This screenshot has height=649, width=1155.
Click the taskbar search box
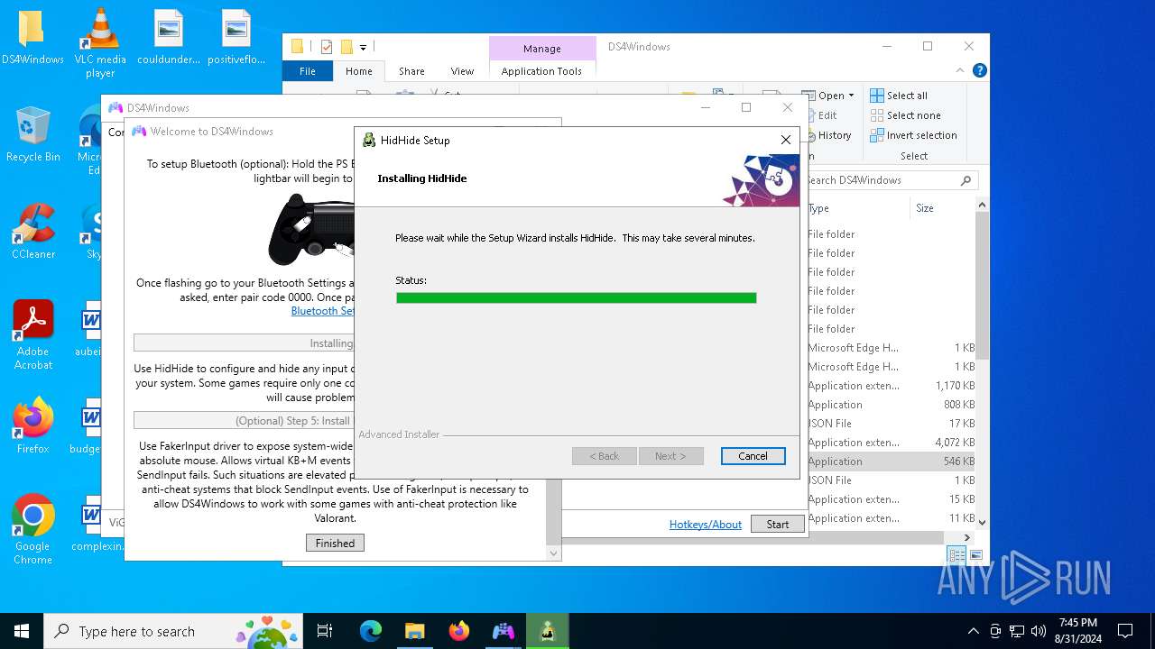174,631
